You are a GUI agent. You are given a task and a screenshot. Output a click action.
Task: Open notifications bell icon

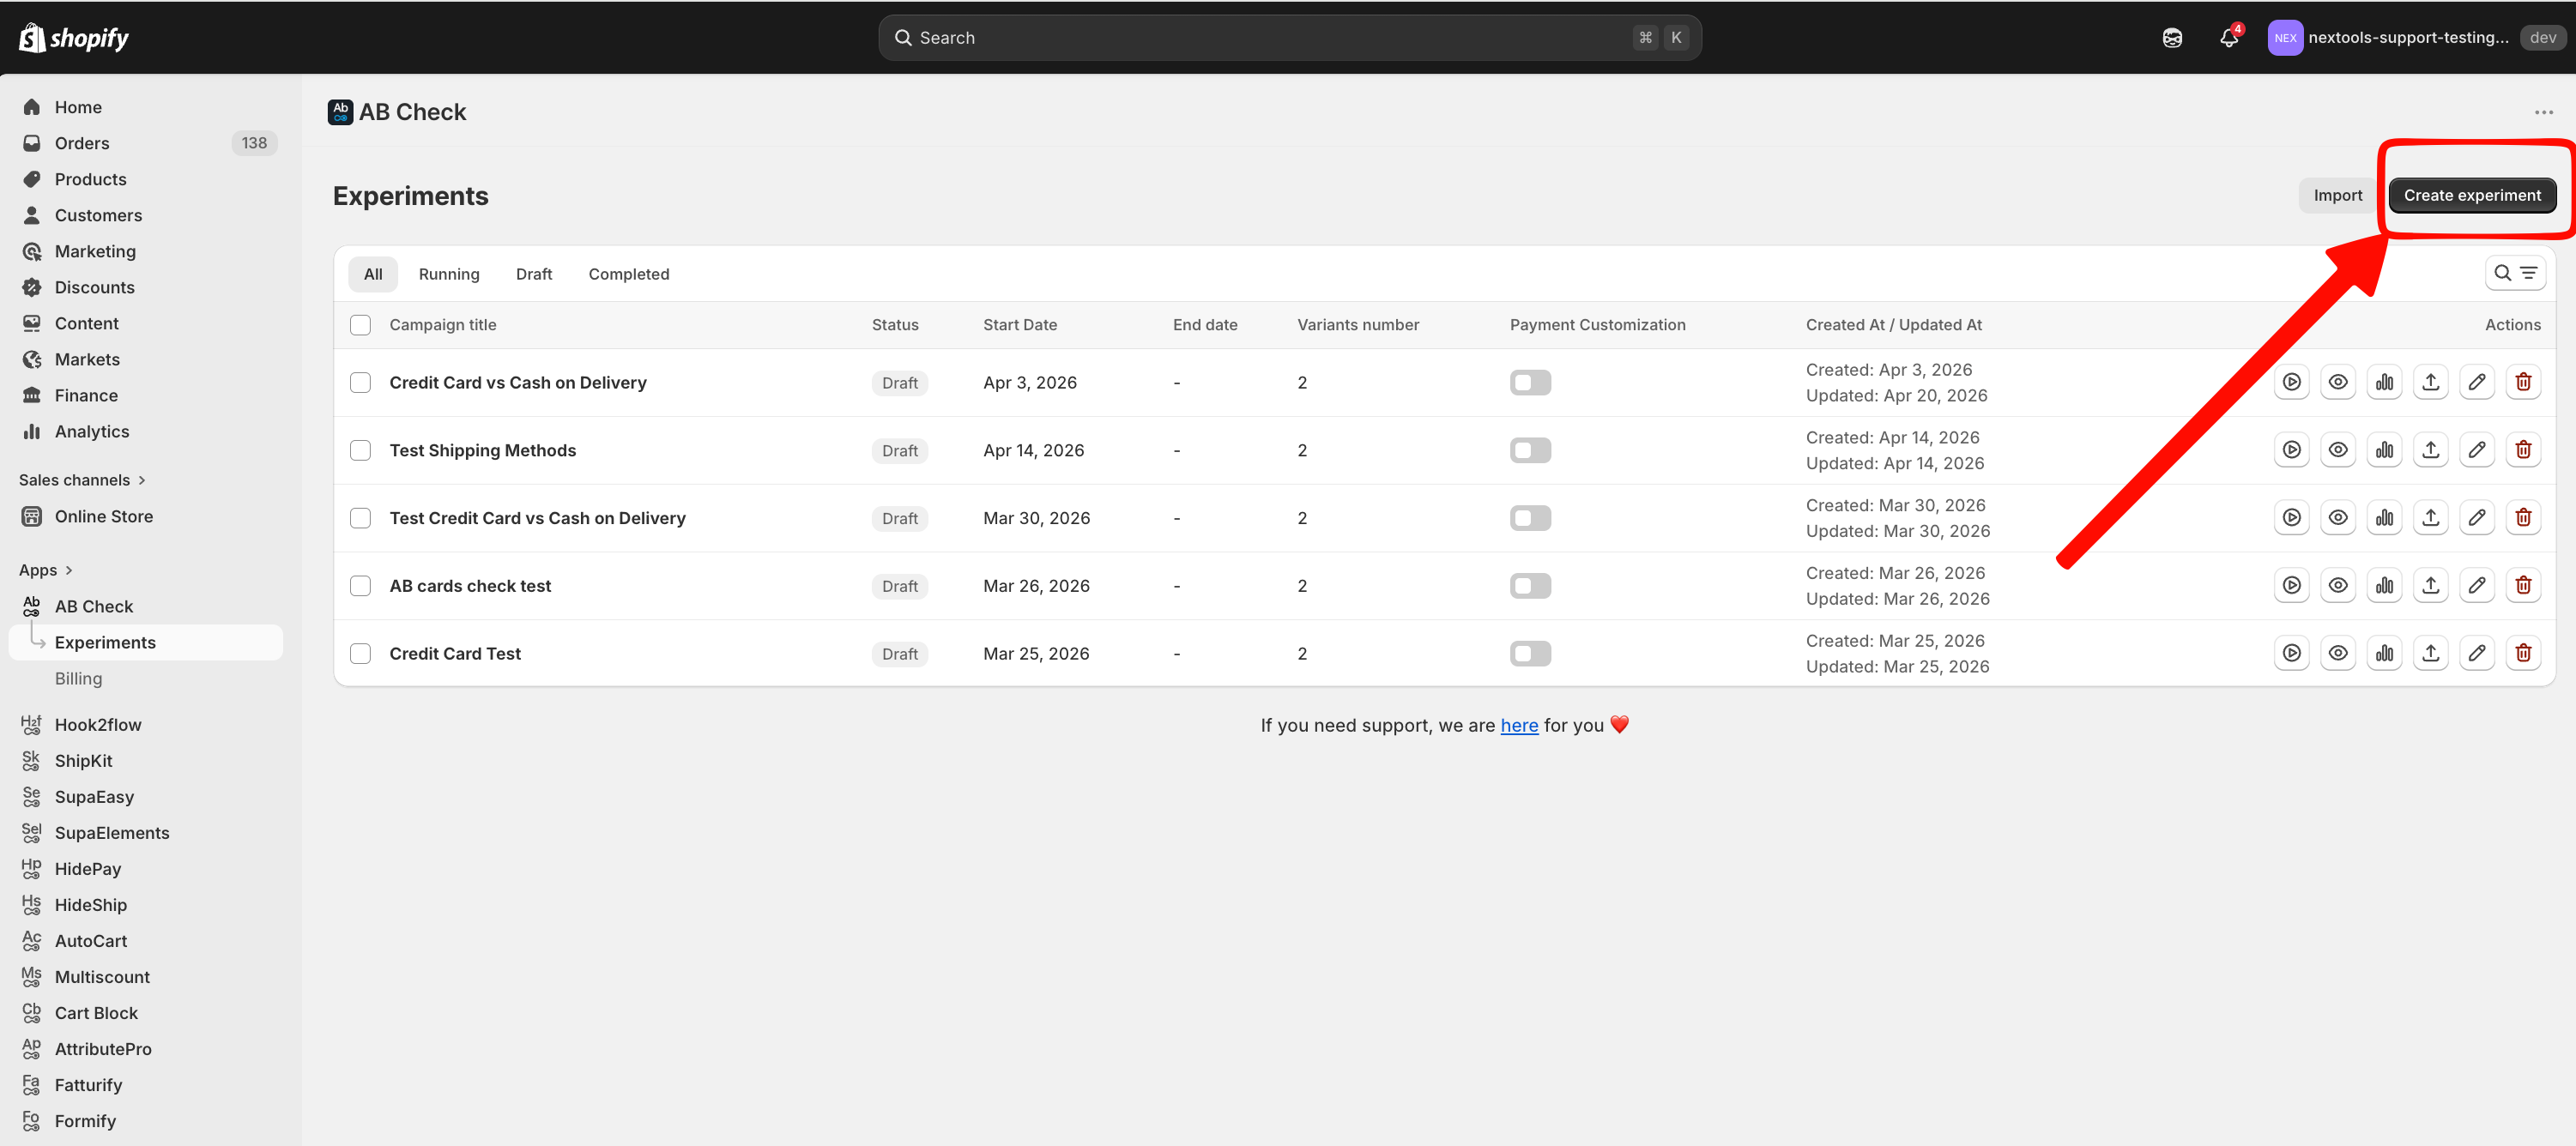point(2228,38)
